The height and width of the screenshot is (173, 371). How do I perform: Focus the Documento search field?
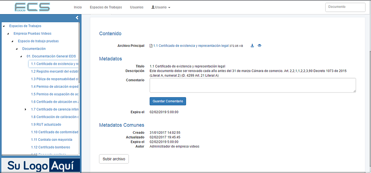click(346, 7)
